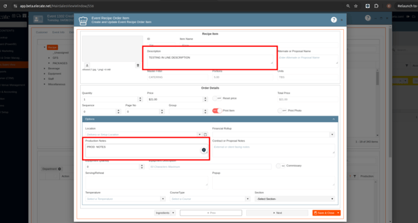Open the Select Section dropdown
Image resolution: width=418 pixels, height=223 pixels.
click(295, 199)
